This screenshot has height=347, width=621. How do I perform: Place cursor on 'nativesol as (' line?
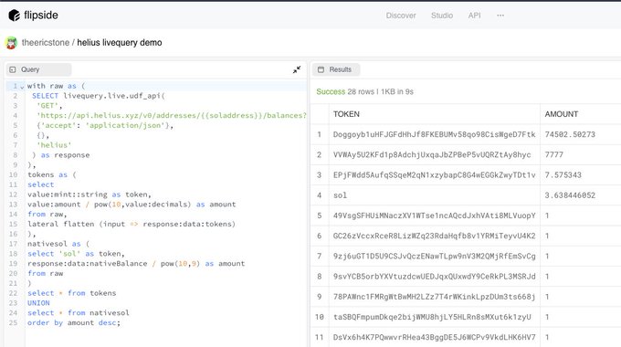click(x=58, y=244)
